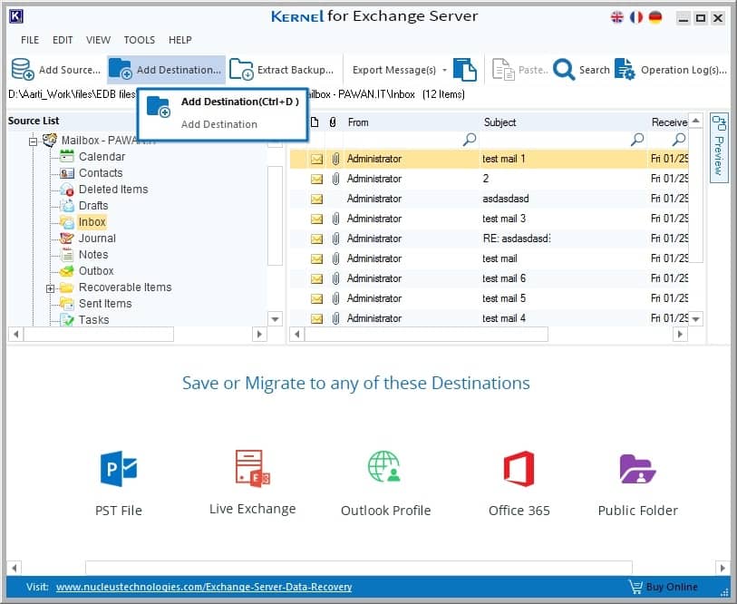737x604 pixels.
Task: Select the Deleted Items folder
Action: click(113, 190)
